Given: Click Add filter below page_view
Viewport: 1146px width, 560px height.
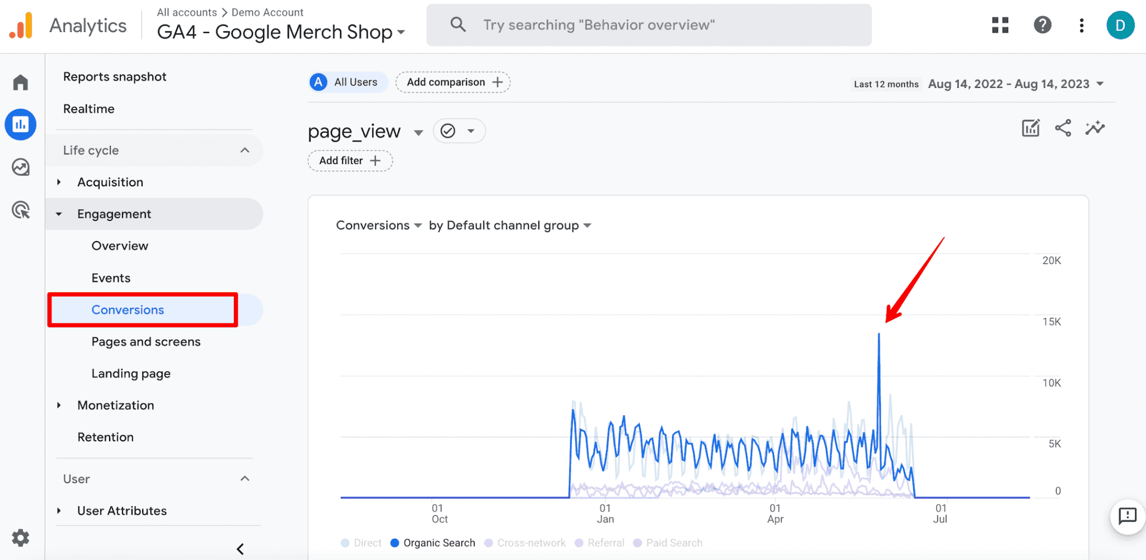Looking at the screenshot, I should 349,161.
